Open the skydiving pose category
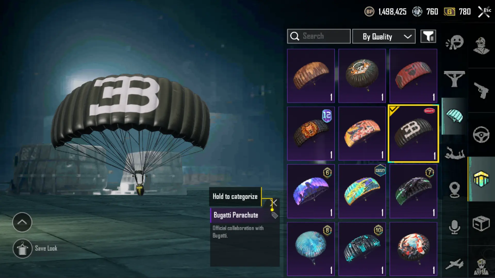This screenshot has height=278, width=495. tap(455, 153)
